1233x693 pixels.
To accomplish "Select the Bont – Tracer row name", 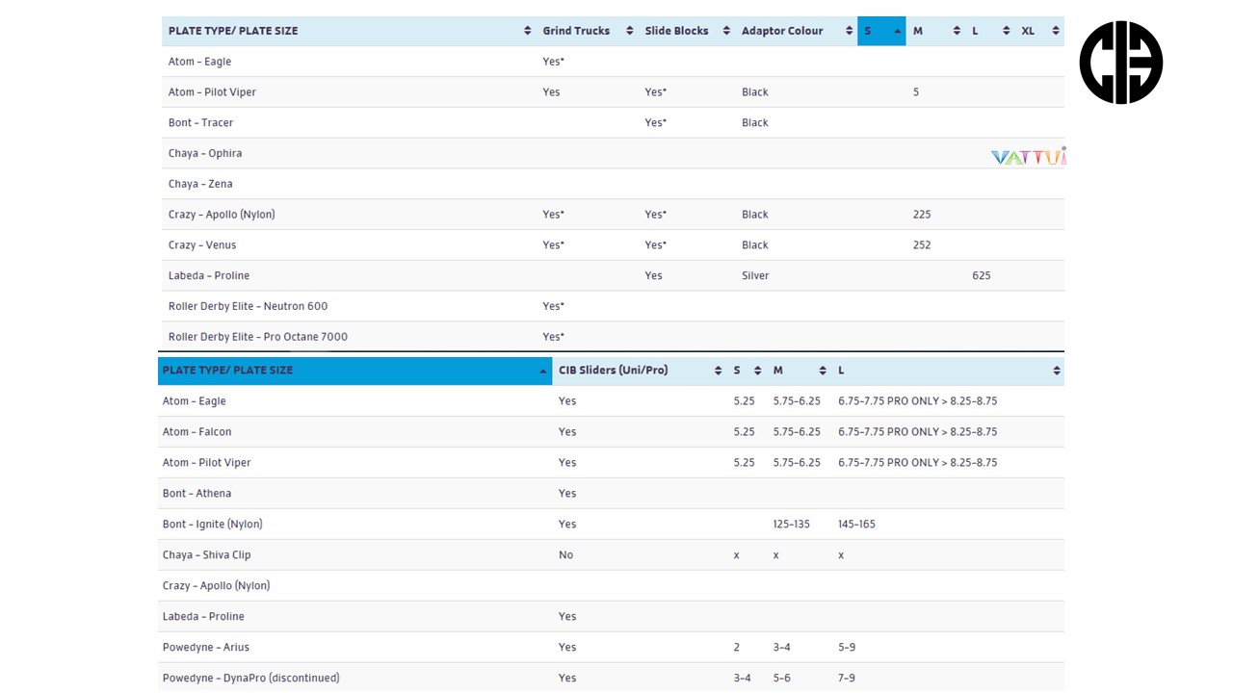I will click(200, 123).
